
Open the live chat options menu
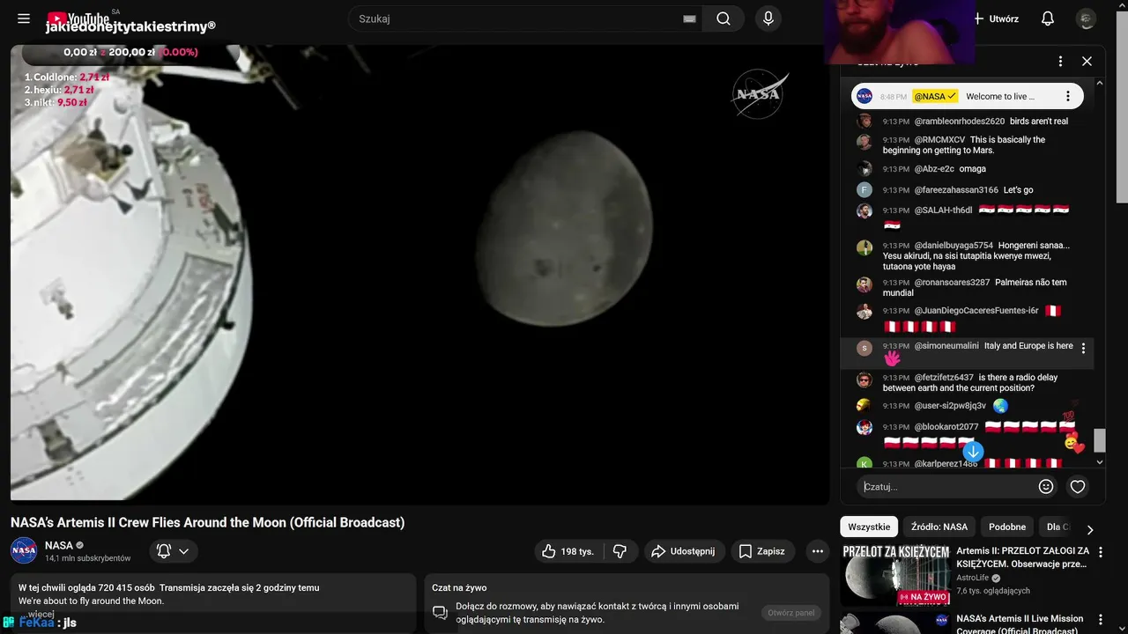coord(1061,62)
